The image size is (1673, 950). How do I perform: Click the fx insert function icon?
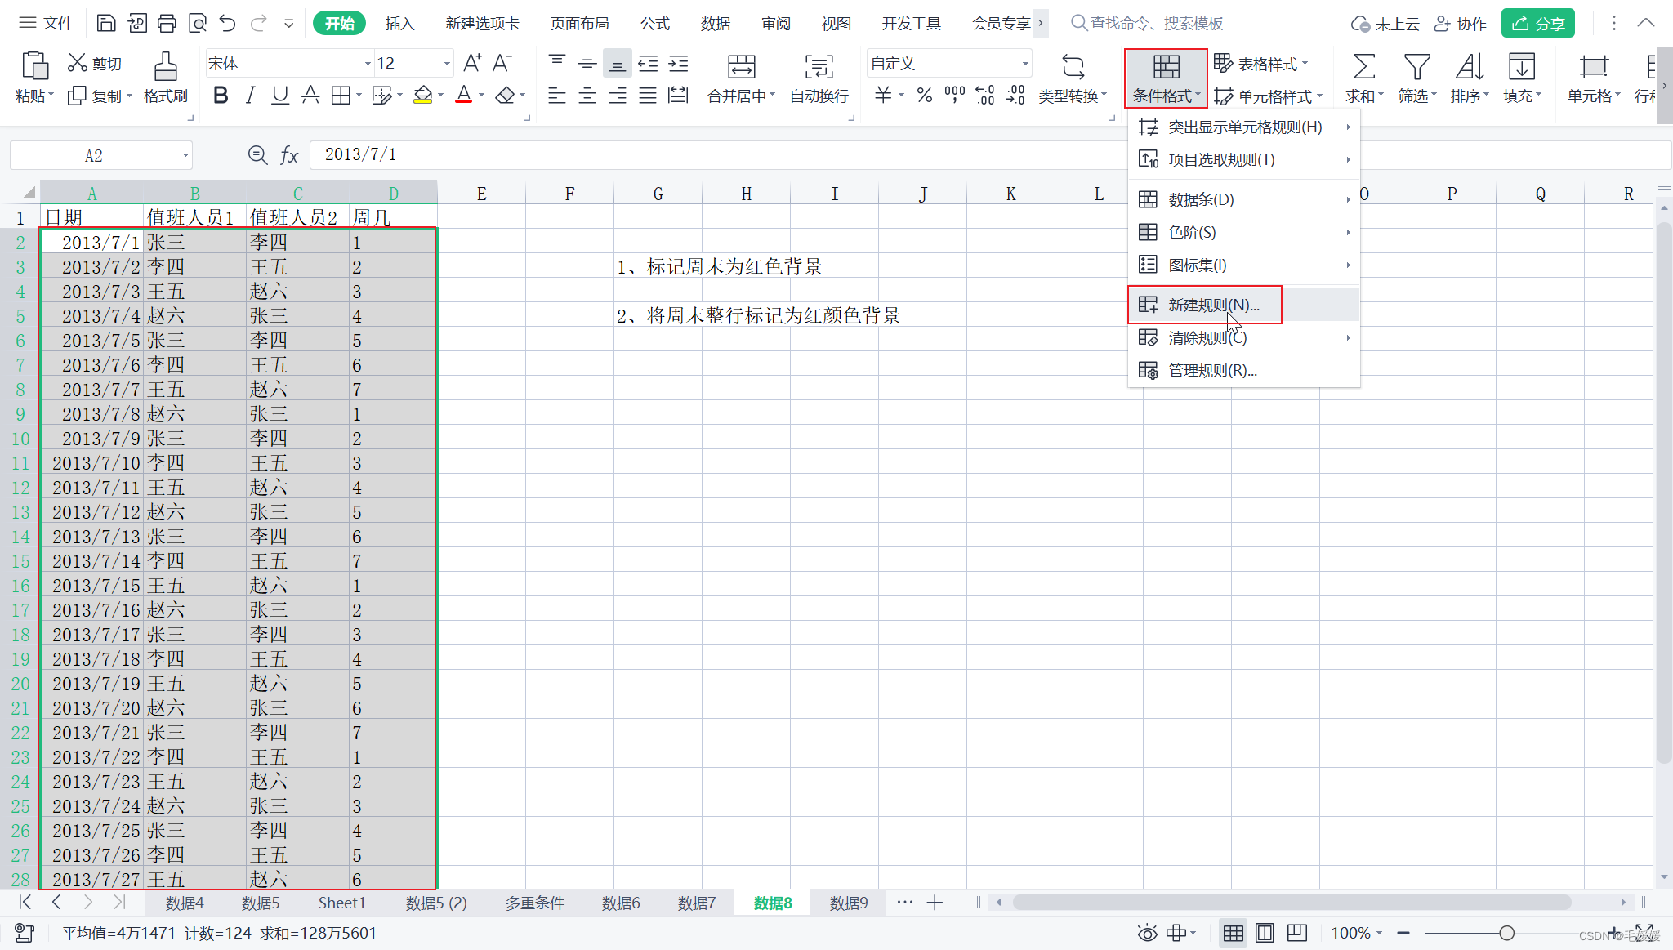[x=289, y=155]
